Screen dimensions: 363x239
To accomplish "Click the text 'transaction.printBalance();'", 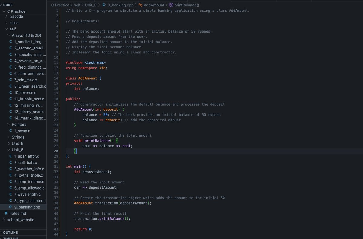I will point(102,218).
